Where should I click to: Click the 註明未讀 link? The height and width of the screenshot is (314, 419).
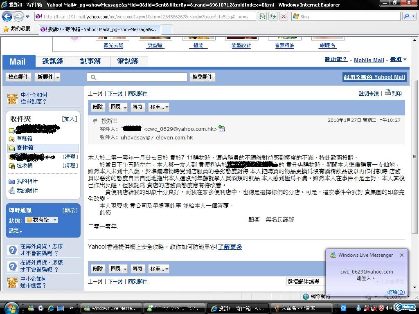pyautogui.click(x=369, y=94)
